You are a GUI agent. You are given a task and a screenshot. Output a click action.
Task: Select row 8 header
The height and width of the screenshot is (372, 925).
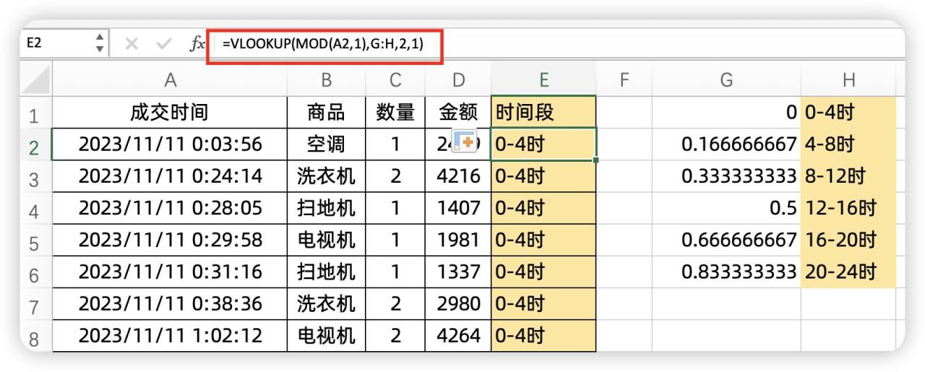click(x=38, y=337)
